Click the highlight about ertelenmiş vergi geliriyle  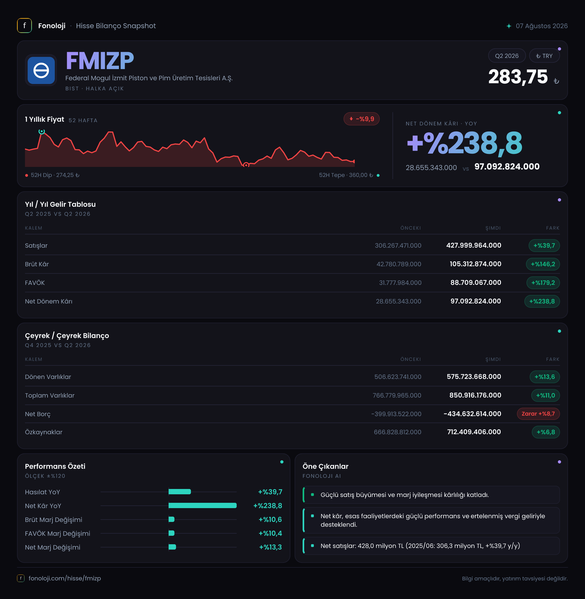[431, 520]
